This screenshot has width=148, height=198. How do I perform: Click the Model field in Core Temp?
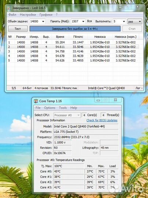click(86, 126)
